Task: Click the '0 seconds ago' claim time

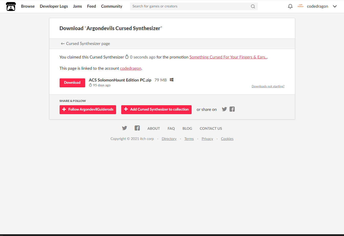Action: coord(143,57)
